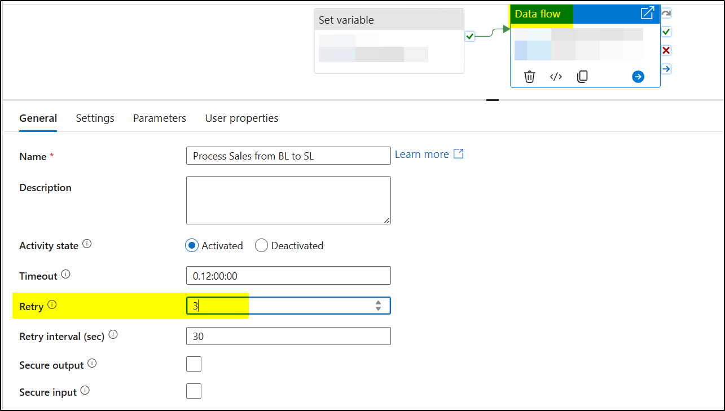The image size is (725, 411).
Task: Open the Timeout info tooltip
Action: 66,273
